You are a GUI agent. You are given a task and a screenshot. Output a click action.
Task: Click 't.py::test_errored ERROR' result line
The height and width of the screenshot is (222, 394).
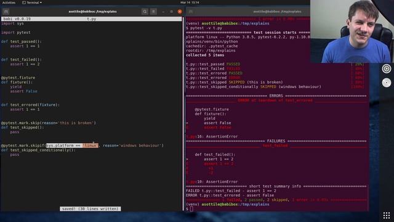213,78
